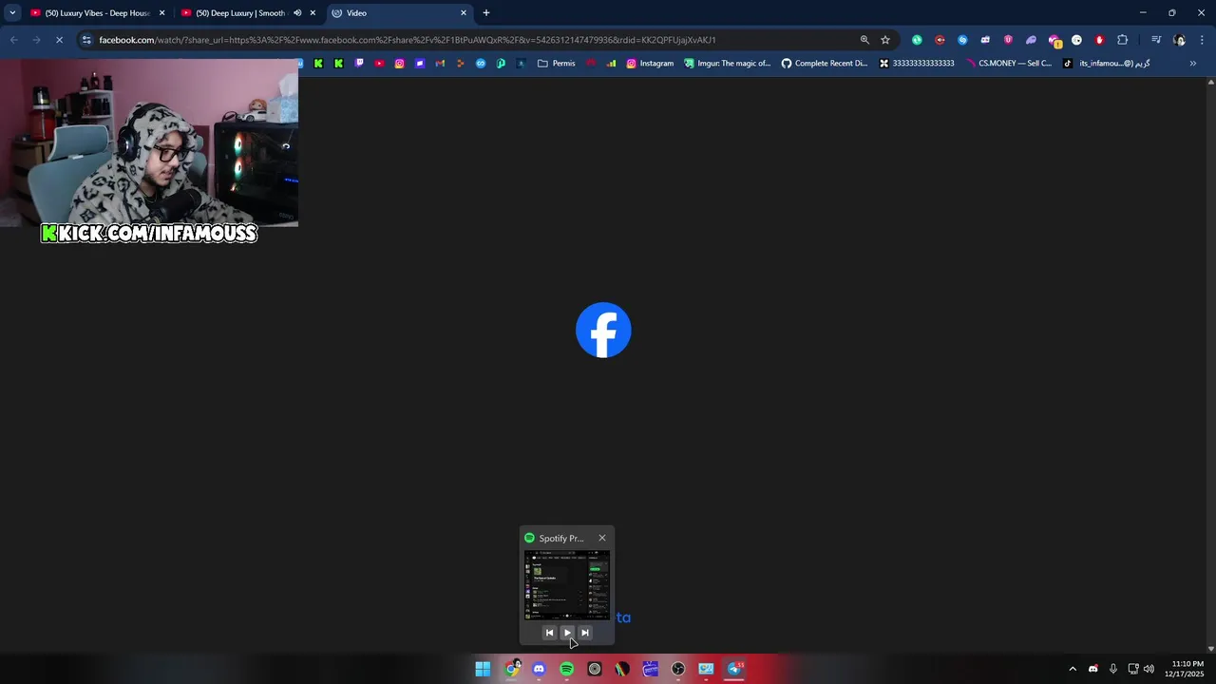Expand the tab search dropdown
Image resolution: width=1216 pixels, height=684 pixels.
(x=12, y=13)
